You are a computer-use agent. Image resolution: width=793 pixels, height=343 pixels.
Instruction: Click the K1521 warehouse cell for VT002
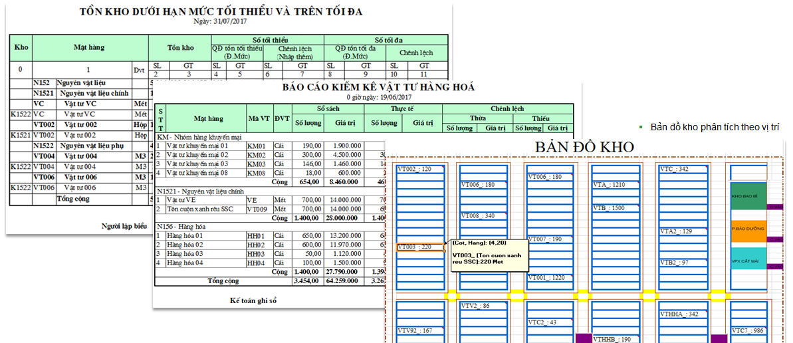tap(21, 135)
